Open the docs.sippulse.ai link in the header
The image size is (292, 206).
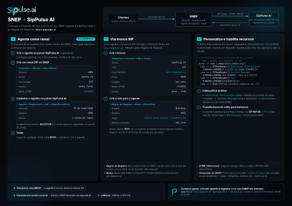[x=46, y=30]
